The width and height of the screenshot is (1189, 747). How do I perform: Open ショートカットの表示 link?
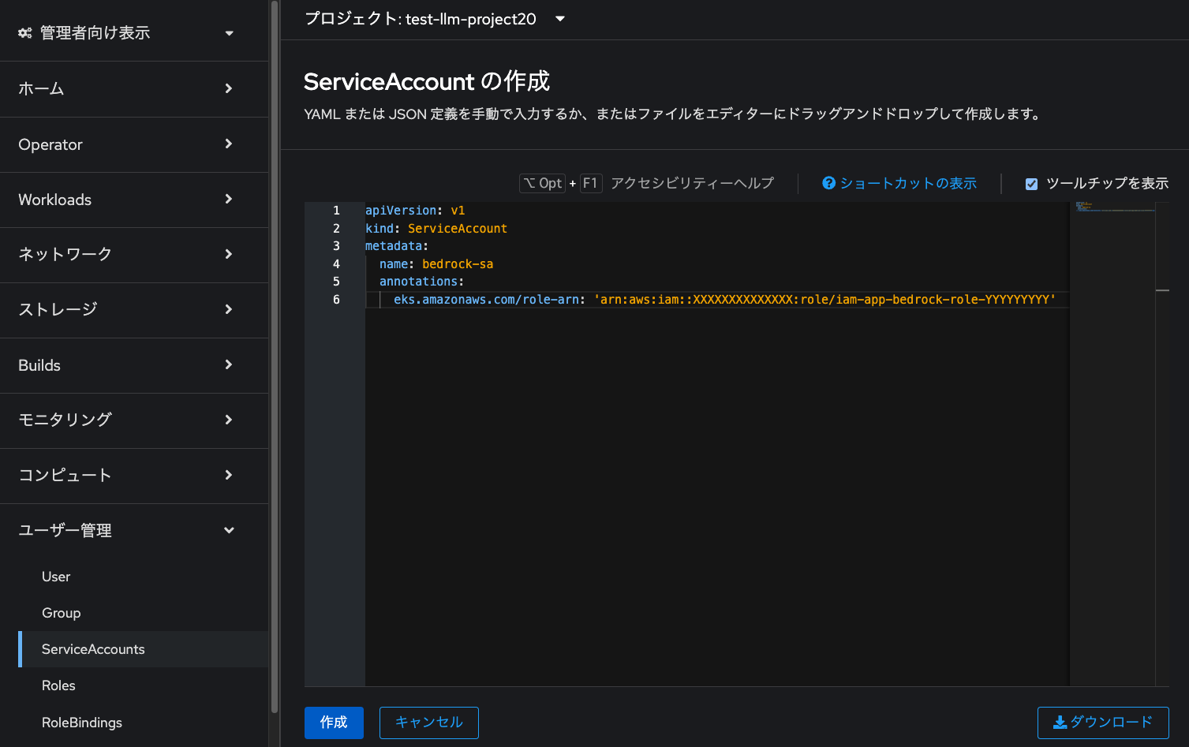click(x=907, y=183)
